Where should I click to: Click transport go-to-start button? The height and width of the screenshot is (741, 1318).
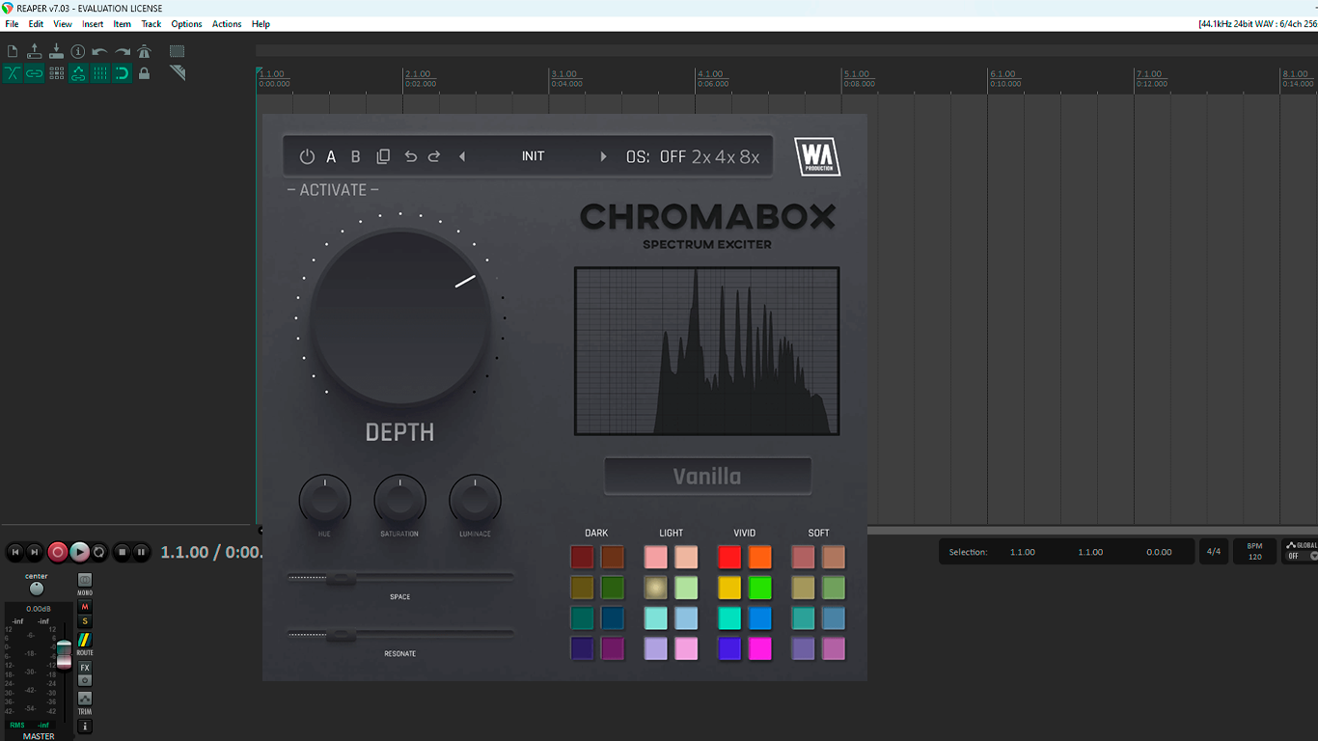(x=14, y=552)
